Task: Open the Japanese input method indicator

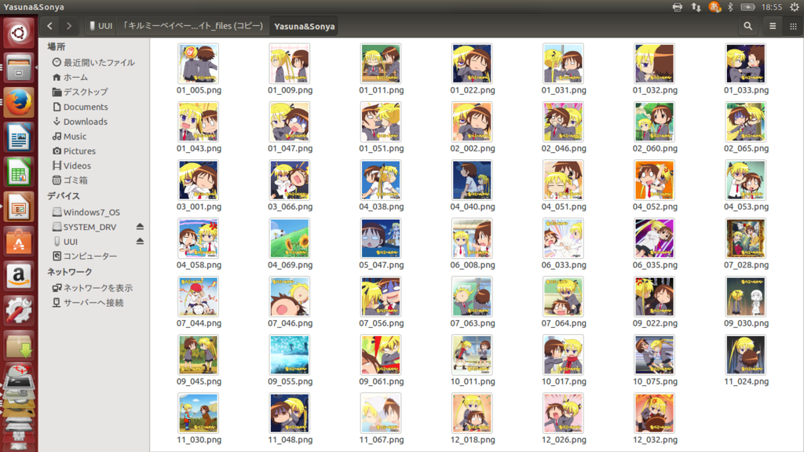Action: [x=714, y=7]
